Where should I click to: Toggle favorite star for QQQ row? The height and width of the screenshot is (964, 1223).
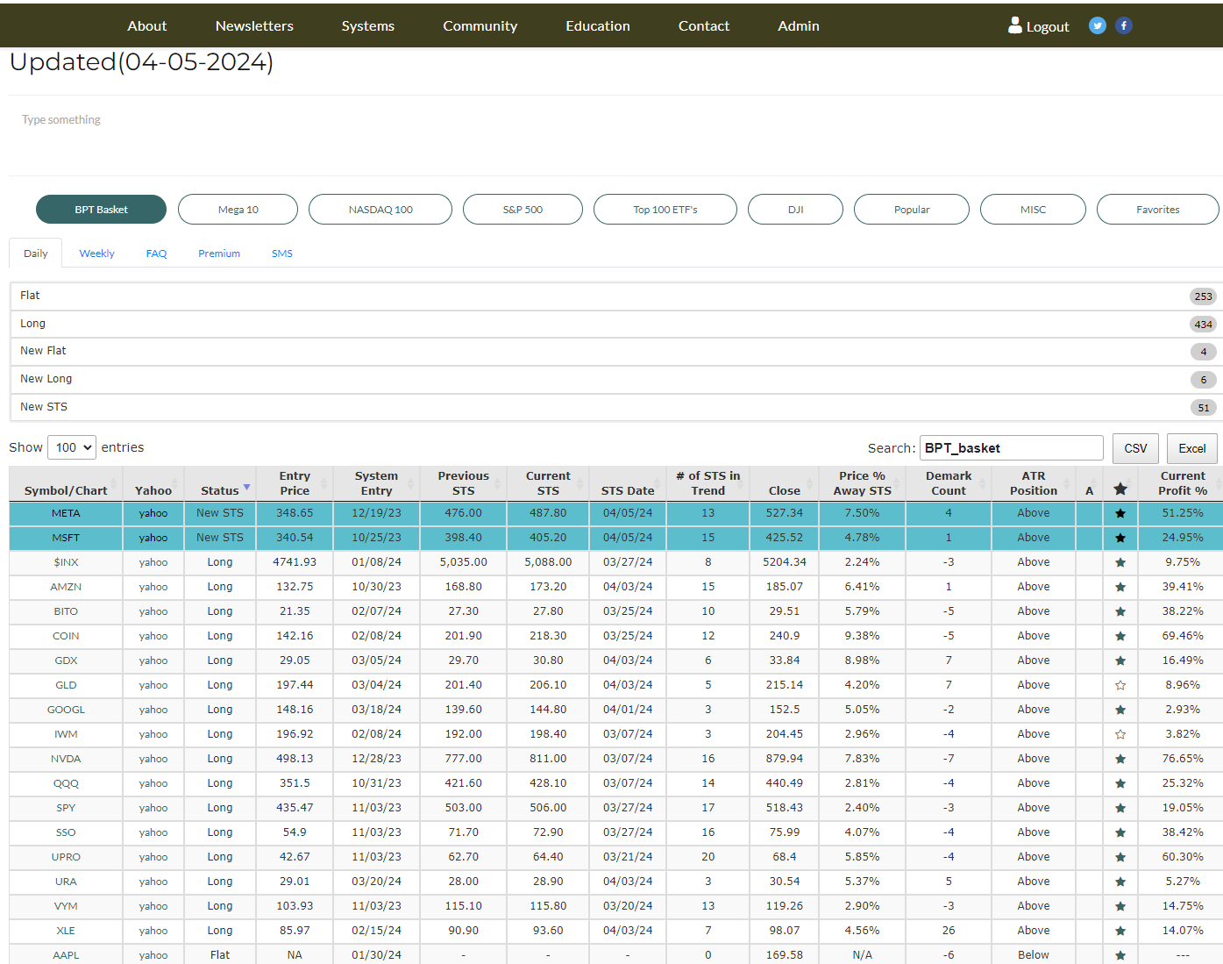1120,783
